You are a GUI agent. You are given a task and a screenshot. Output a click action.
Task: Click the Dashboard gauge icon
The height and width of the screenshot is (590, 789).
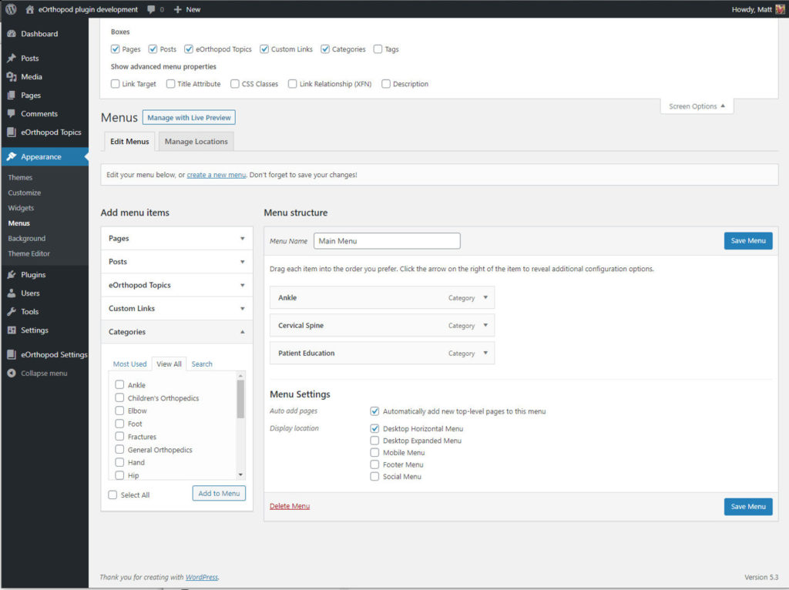coord(12,34)
